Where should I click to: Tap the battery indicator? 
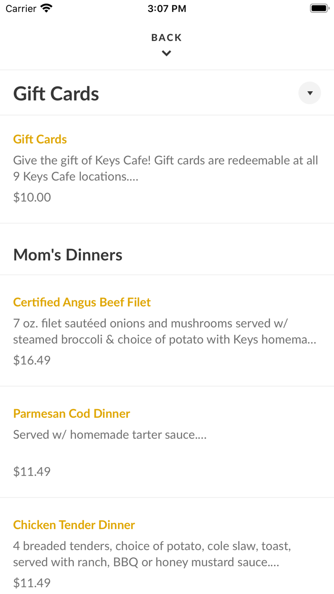pyautogui.click(x=318, y=8)
